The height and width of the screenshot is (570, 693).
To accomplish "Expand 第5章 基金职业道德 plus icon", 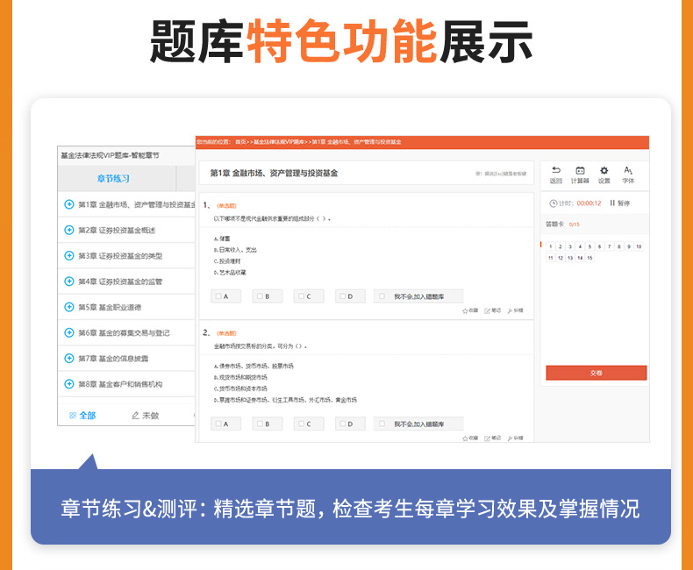I will pos(69,307).
